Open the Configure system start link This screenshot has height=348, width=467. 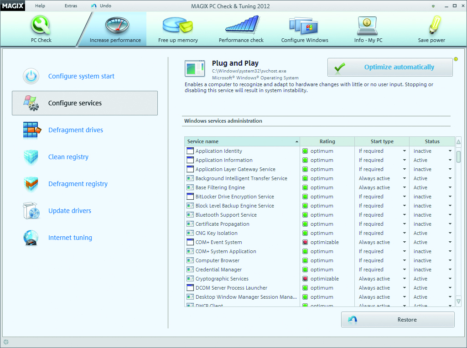81,76
